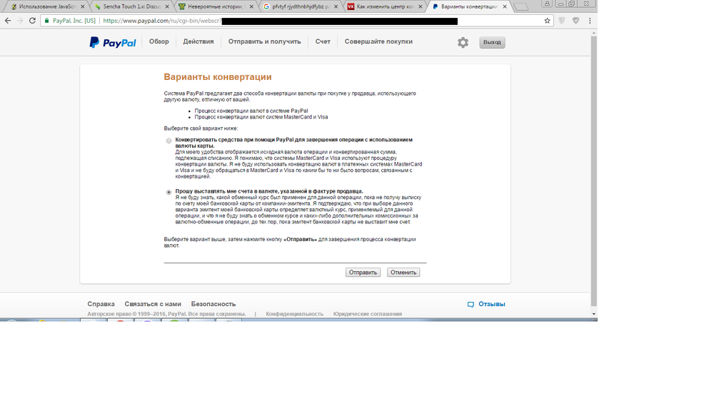This screenshot has width=714, height=401.
Task: Select convert with PayPal radio option
Action: pyautogui.click(x=169, y=141)
